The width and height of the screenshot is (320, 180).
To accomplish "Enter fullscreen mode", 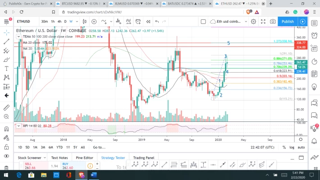I will click(x=263, y=22).
